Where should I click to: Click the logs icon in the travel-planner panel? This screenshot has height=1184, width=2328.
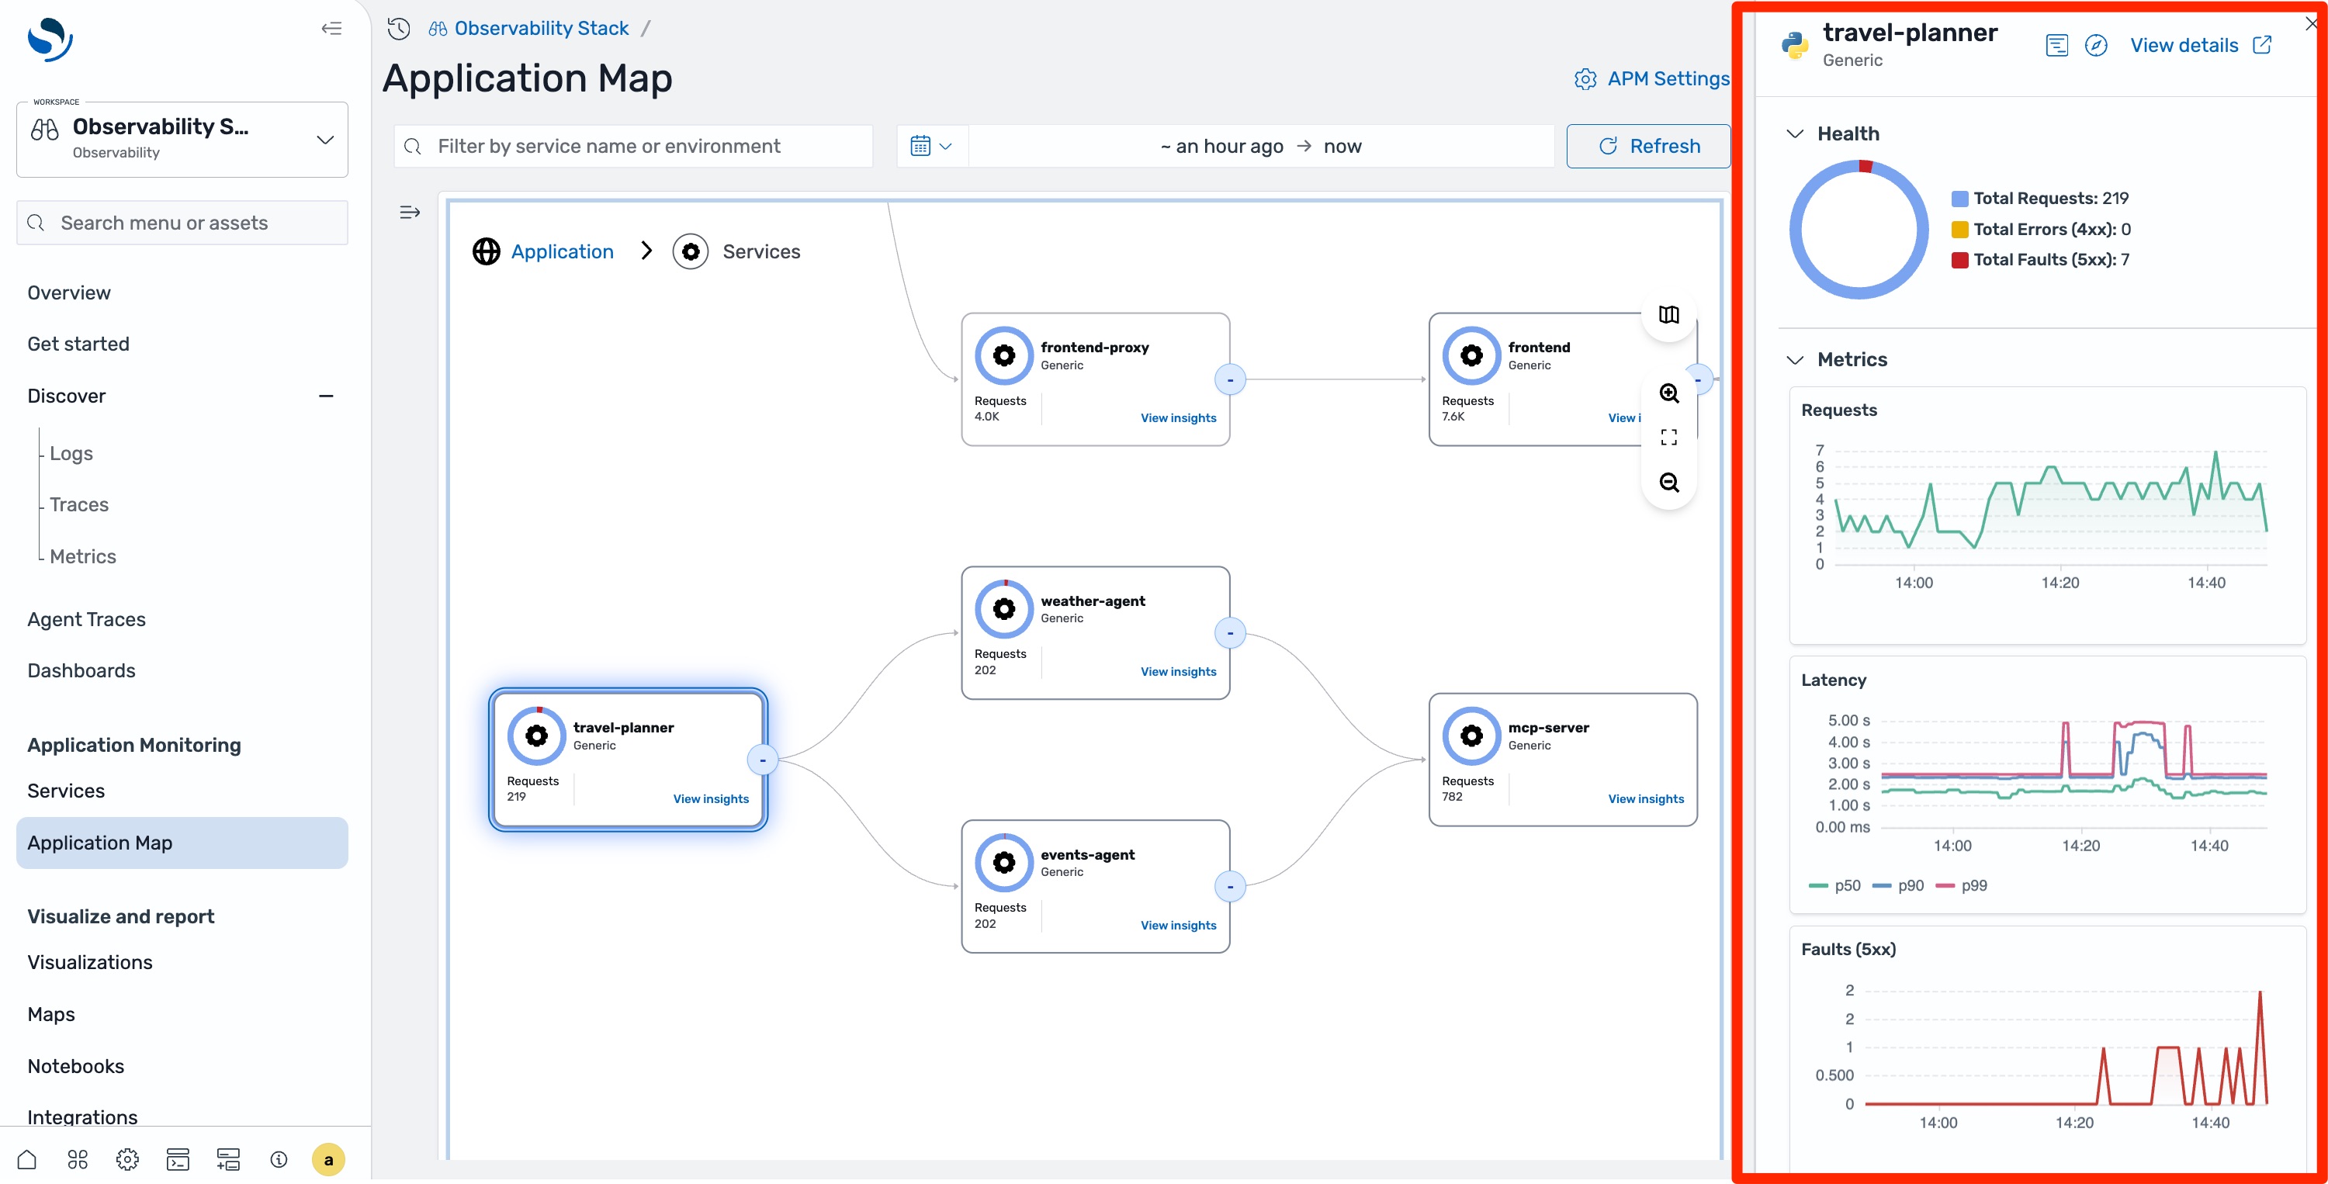[2056, 44]
